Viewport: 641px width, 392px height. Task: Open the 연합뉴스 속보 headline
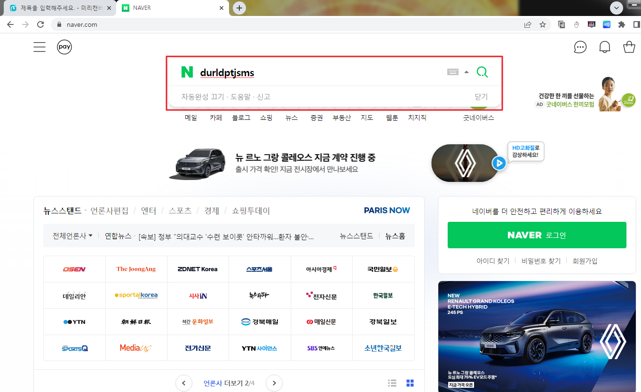tap(226, 236)
